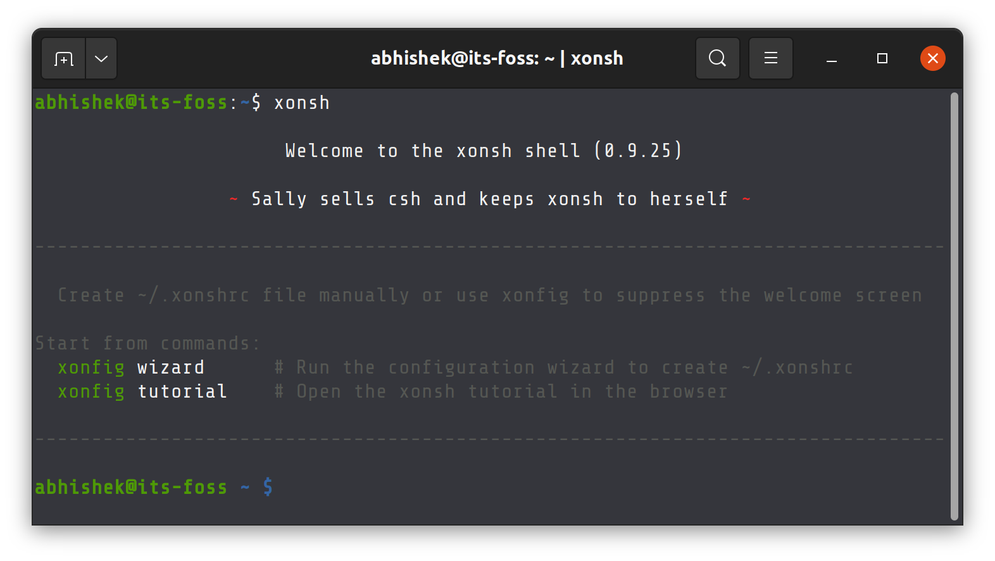
Task: Click the 'xonfig tutorial' command text
Action: pos(142,392)
